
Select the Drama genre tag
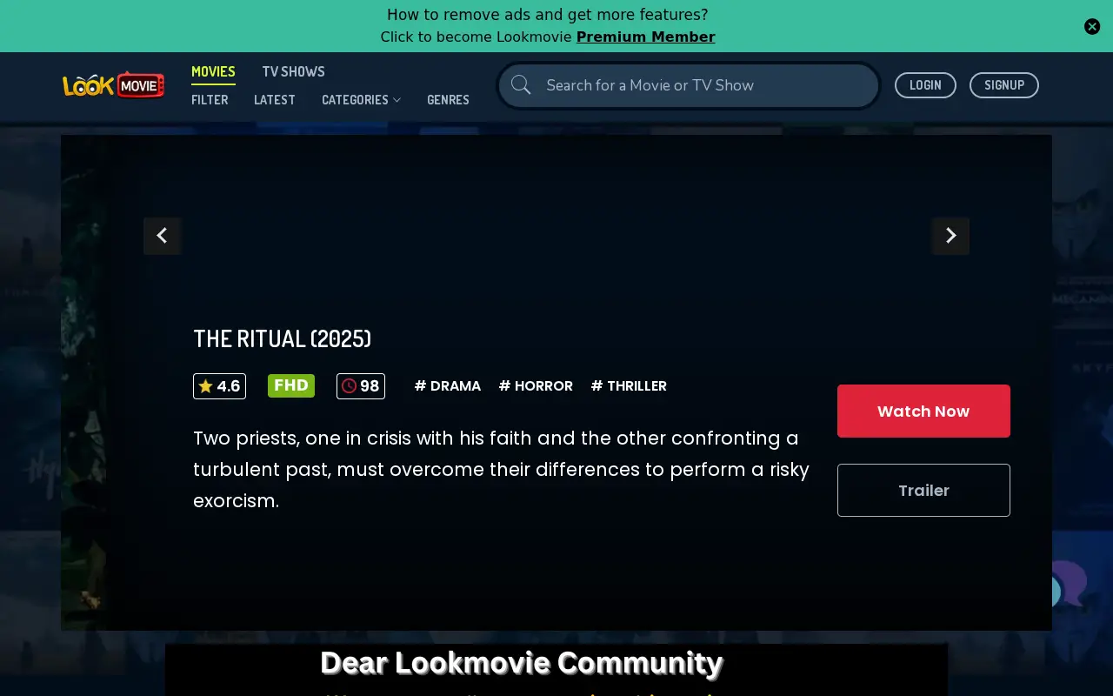click(x=448, y=386)
